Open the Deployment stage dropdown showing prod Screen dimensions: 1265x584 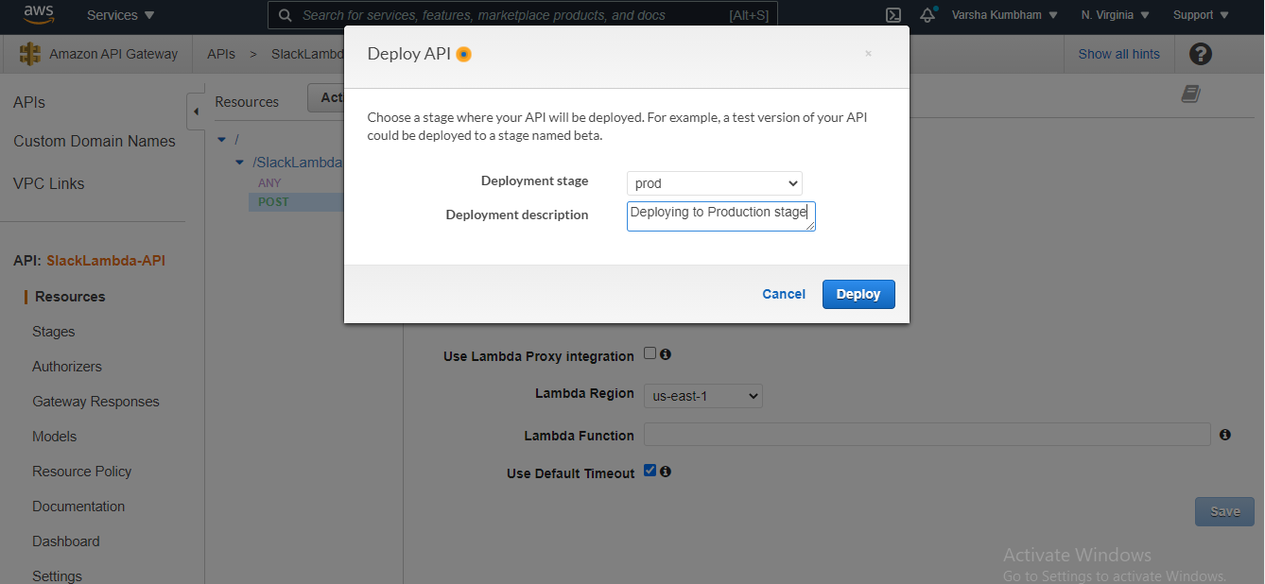715,183
